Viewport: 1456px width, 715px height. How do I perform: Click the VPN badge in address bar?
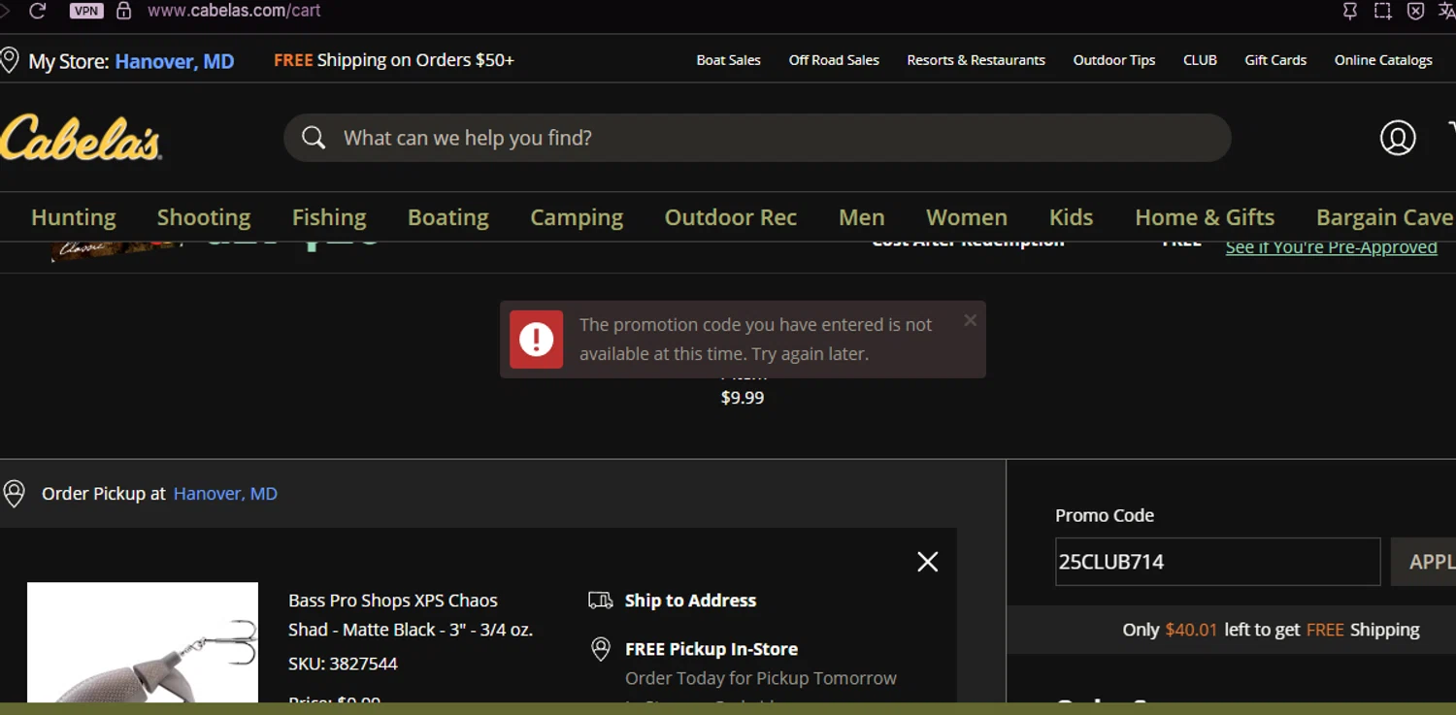(86, 11)
